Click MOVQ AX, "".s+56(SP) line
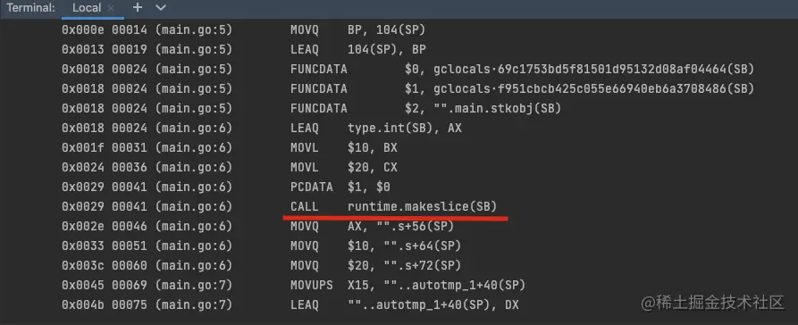 [372, 226]
